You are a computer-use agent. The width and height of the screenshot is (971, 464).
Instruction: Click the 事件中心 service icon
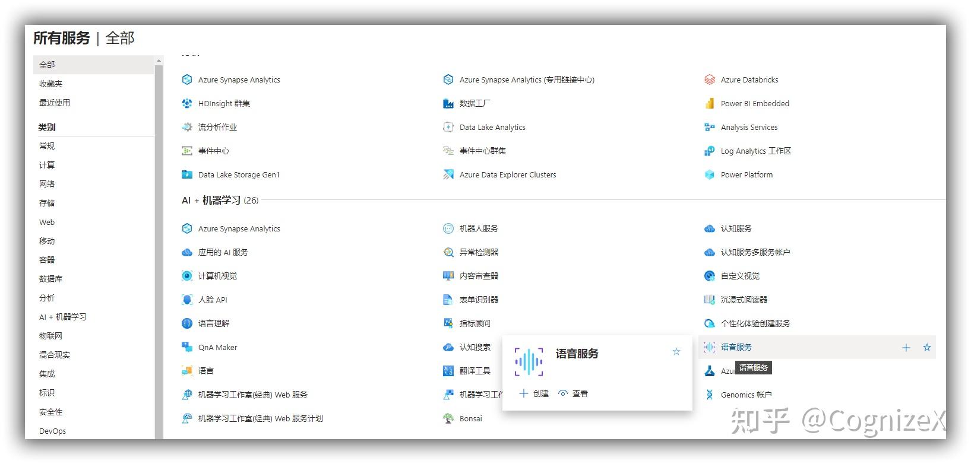click(x=187, y=151)
